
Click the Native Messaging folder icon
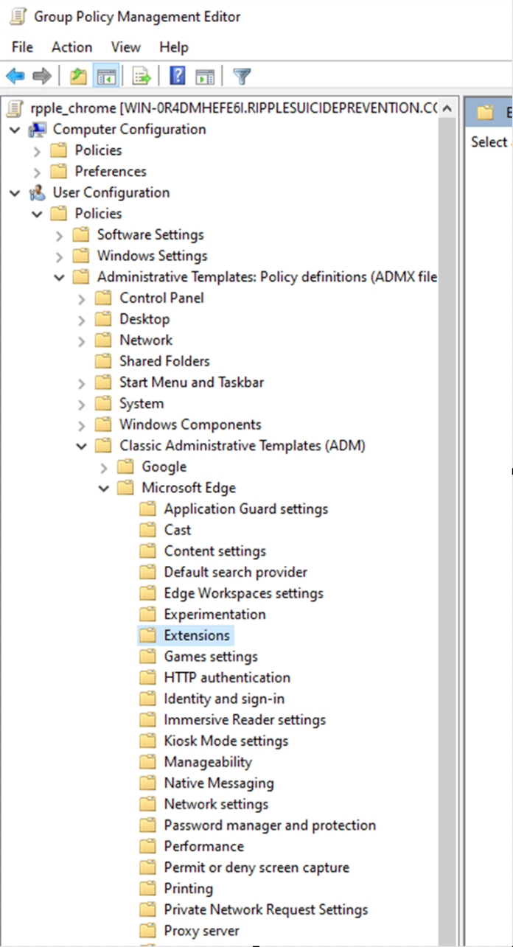(148, 783)
